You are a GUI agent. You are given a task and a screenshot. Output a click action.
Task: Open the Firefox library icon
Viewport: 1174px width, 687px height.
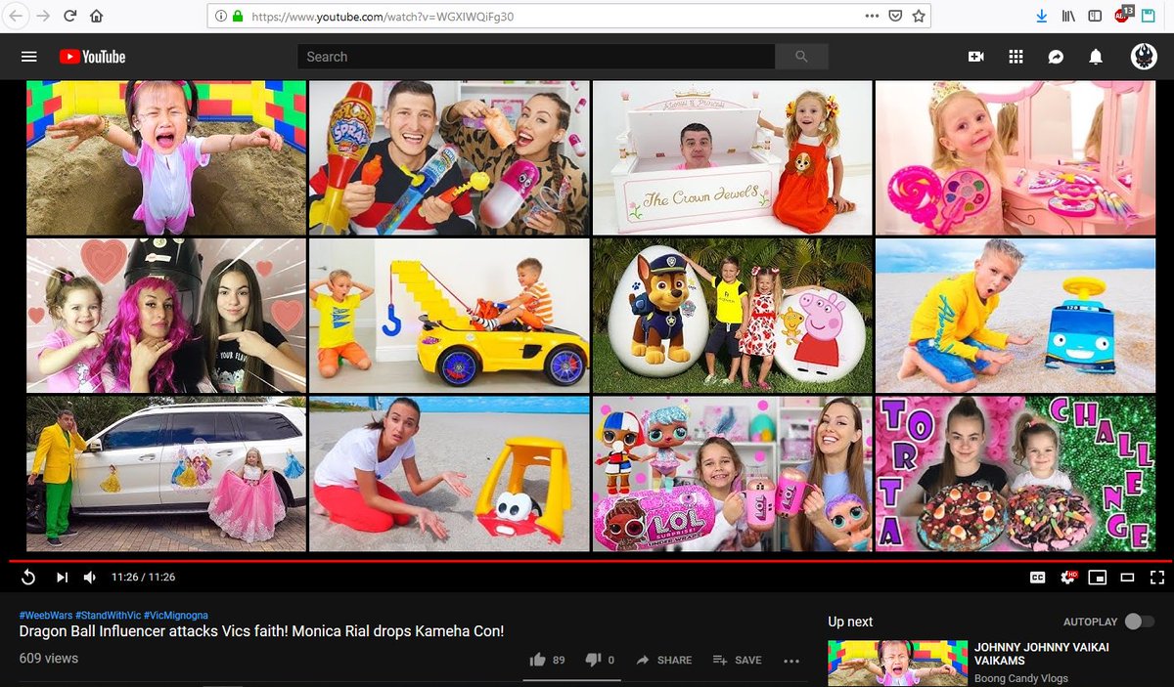pyautogui.click(x=1069, y=16)
